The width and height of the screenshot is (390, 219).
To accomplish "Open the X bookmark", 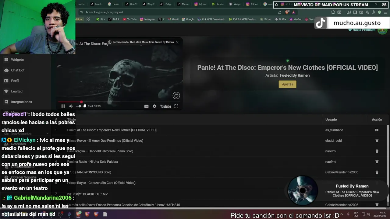I will click(161, 19).
